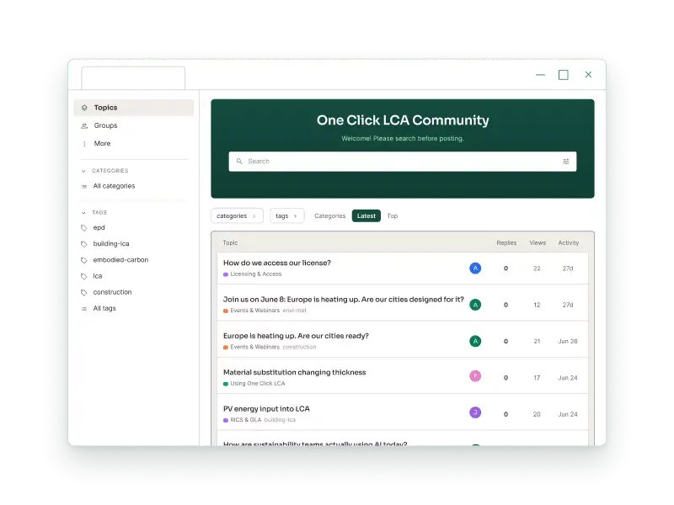The width and height of the screenshot is (674, 505).
Task: Click construction tag under cities ready topic
Action: (x=299, y=347)
